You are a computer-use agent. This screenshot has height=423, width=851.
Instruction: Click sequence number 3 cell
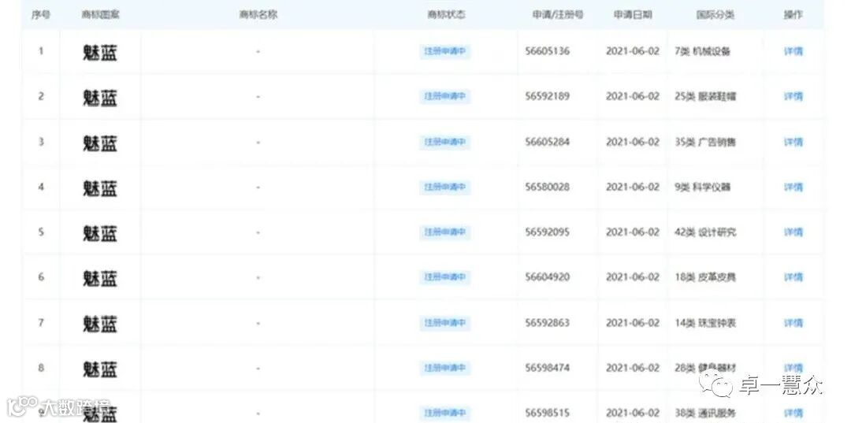(41, 142)
